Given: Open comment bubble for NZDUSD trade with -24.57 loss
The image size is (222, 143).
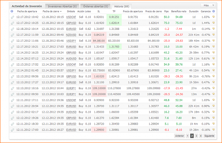Looking at the screenshot, I should [x=214, y=35].
